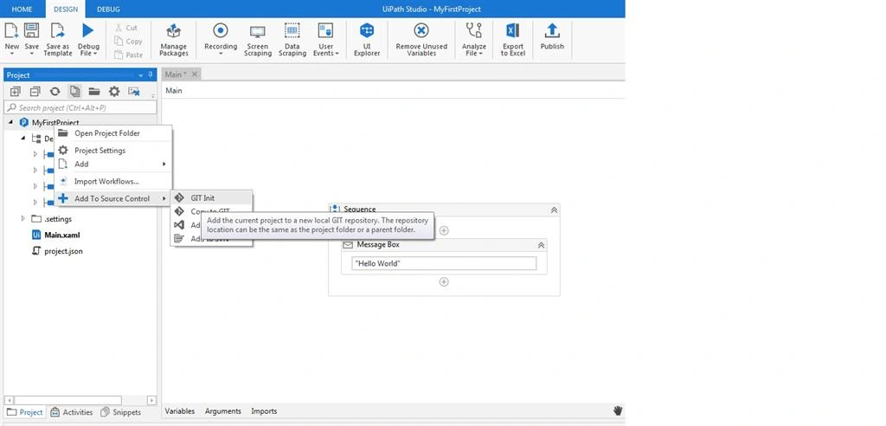Click the Copy button in ribbon
This screenshot has width=886, height=426.
[x=128, y=41]
